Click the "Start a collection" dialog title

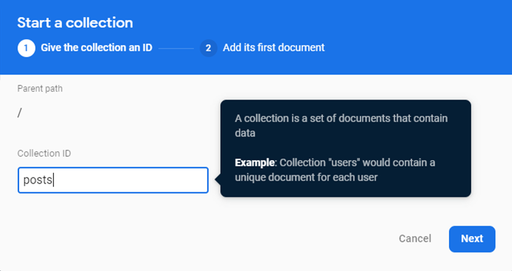tap(75, 23)
